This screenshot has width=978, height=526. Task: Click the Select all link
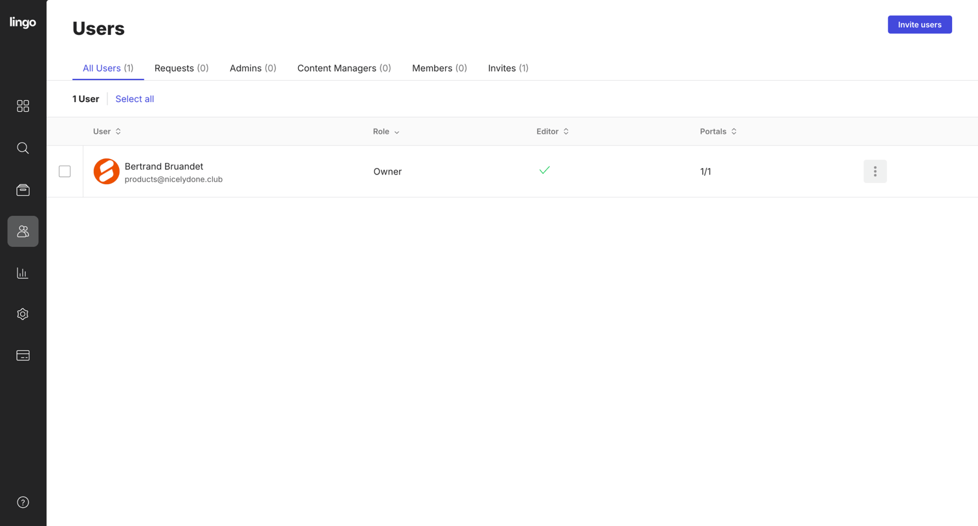pos(135,99)
